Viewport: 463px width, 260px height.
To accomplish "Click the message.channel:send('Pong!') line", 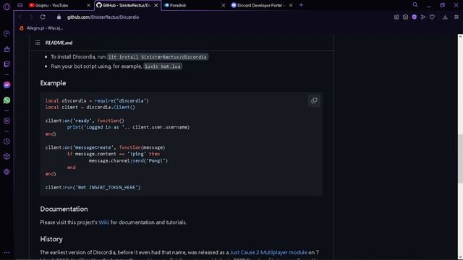I will click(x=128, y=160).
